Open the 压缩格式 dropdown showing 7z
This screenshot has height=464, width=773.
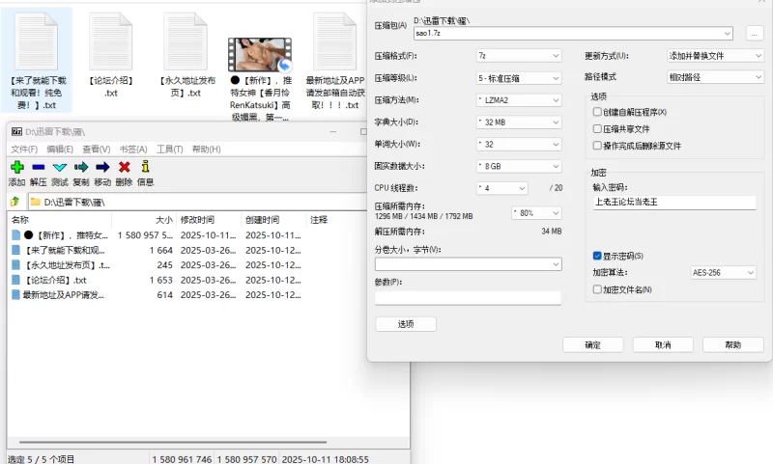[518, 56]
